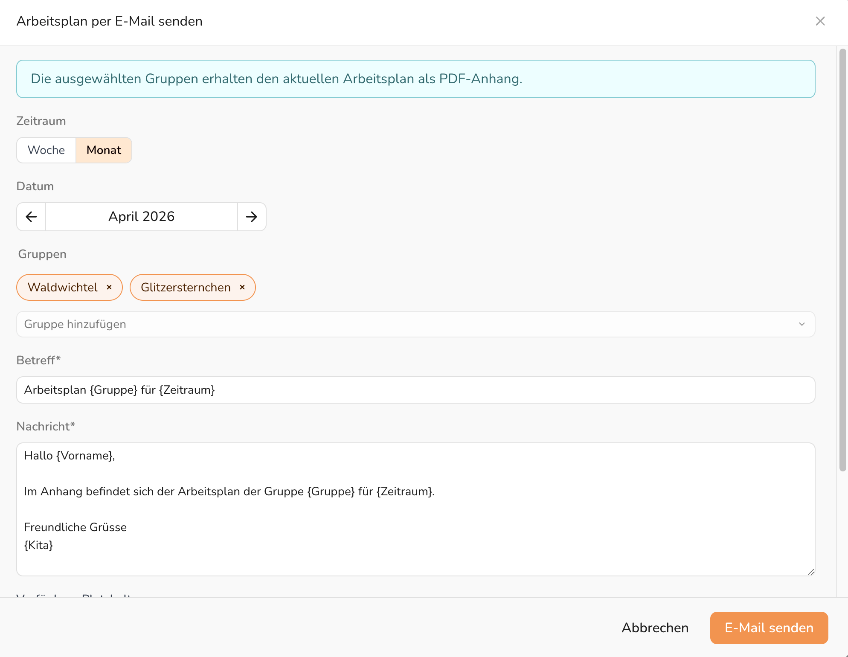
Task: Select the Woche time range
Action: coord(46,150)
